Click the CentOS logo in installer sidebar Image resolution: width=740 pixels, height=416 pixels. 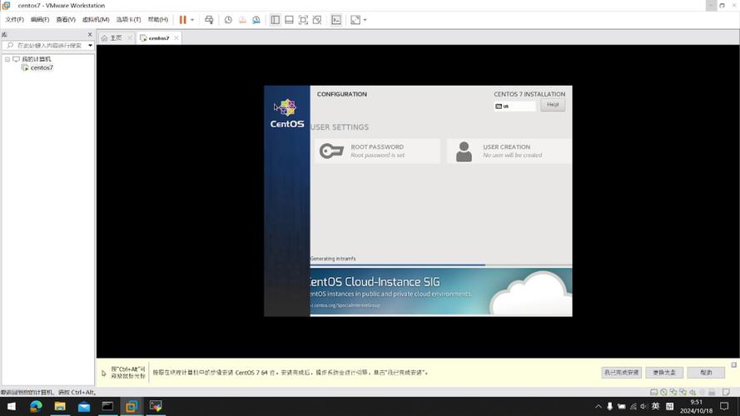tap(287, 113)
